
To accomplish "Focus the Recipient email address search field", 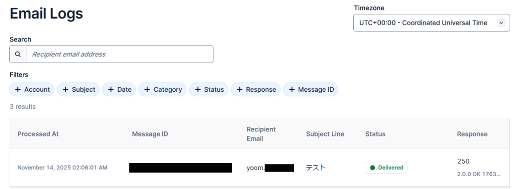I will (120, 54).
